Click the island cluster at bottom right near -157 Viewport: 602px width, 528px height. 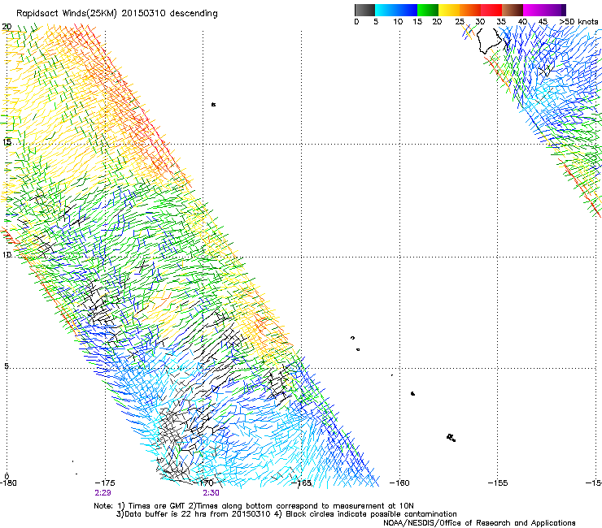pyautogui.click(x=451, y=438)
